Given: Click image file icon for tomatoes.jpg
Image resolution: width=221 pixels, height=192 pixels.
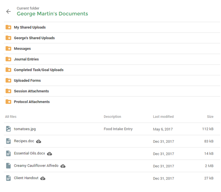Looking at the screenshot, I should click(8, 129).
